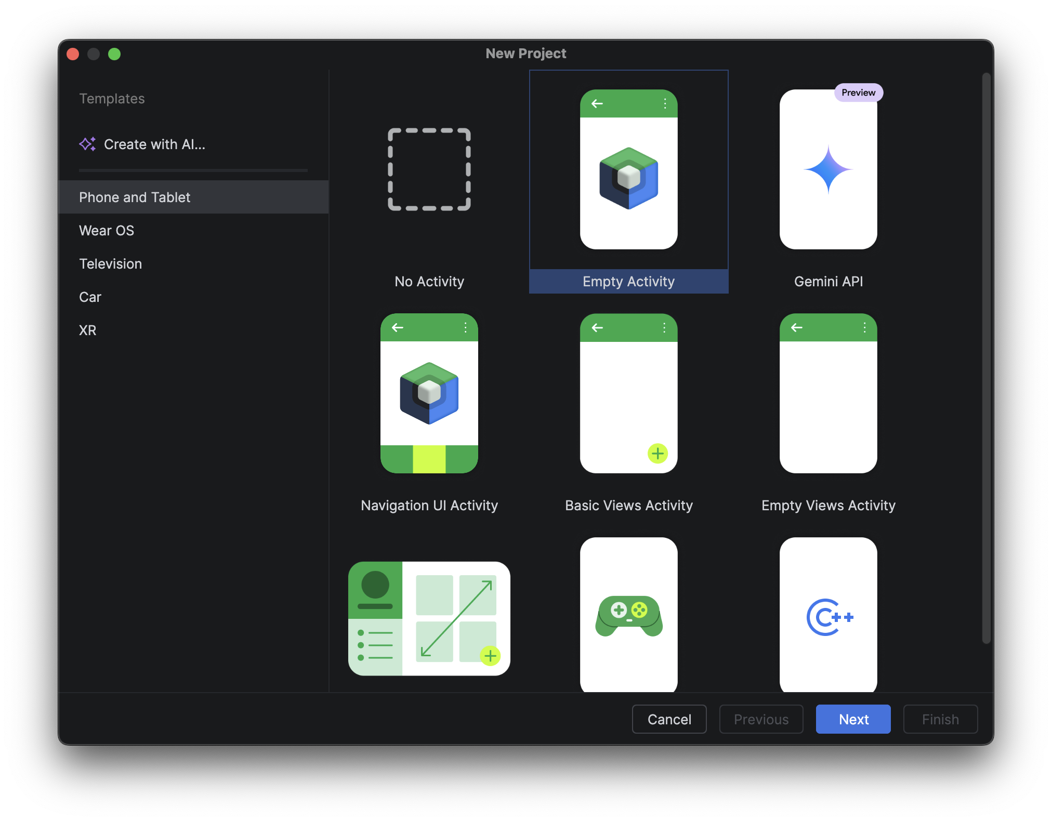Image resolution: width=1052 pixels, height=822 pixels.
Task: Close the New Project window
Action: (x=73, y=54)
